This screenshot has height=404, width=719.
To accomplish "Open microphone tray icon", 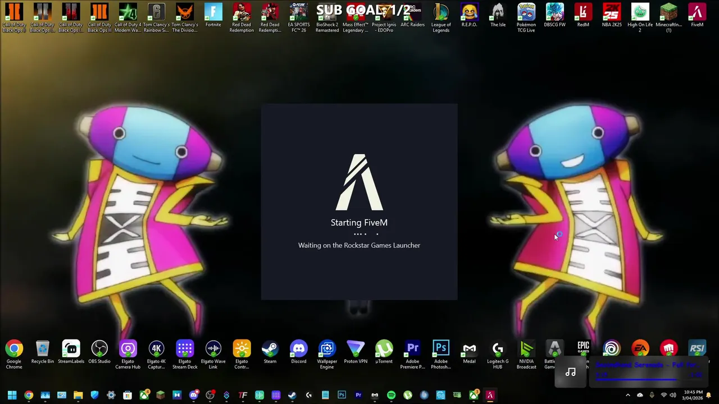I will pos(652,395).
